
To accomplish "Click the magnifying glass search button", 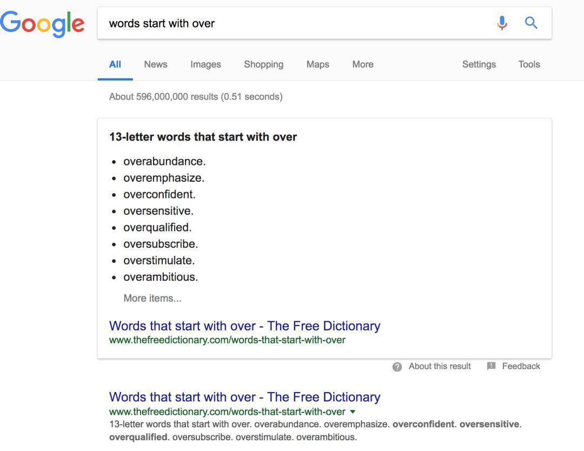I will (532, 23).
